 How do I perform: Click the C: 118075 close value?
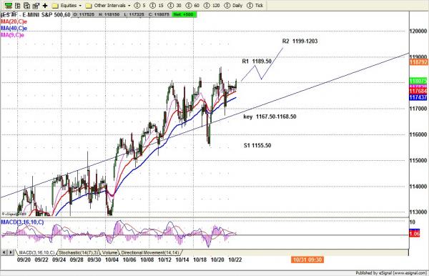159,14
